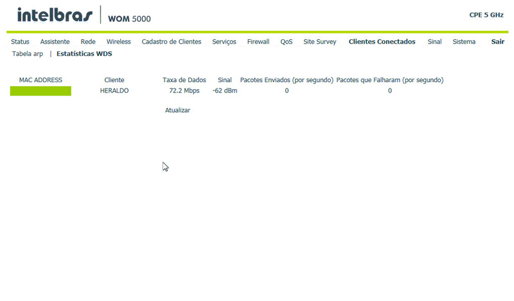Click Sair to log out

[497, 42]
